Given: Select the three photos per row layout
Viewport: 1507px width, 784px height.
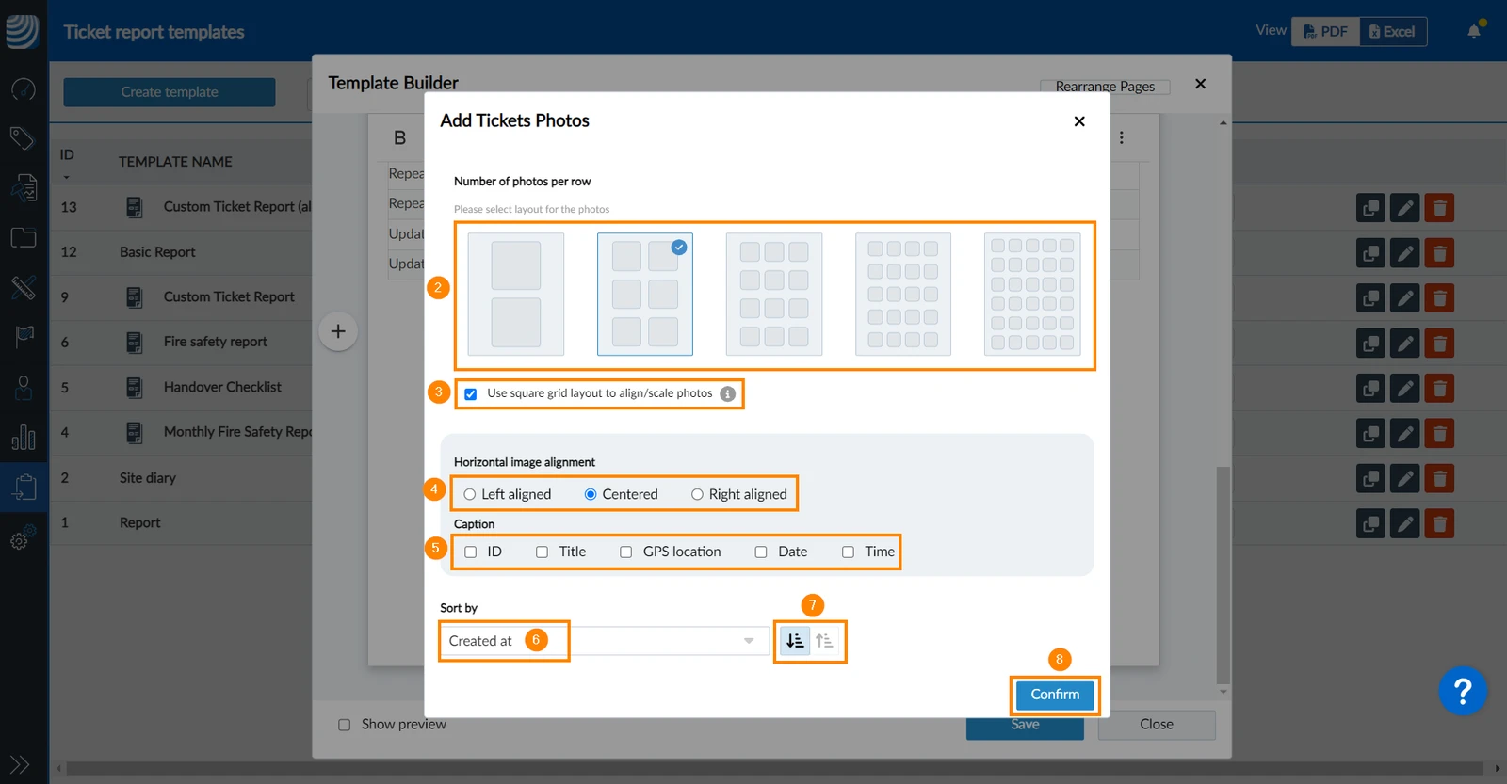Looking at the screenshot, I should 774,295.
